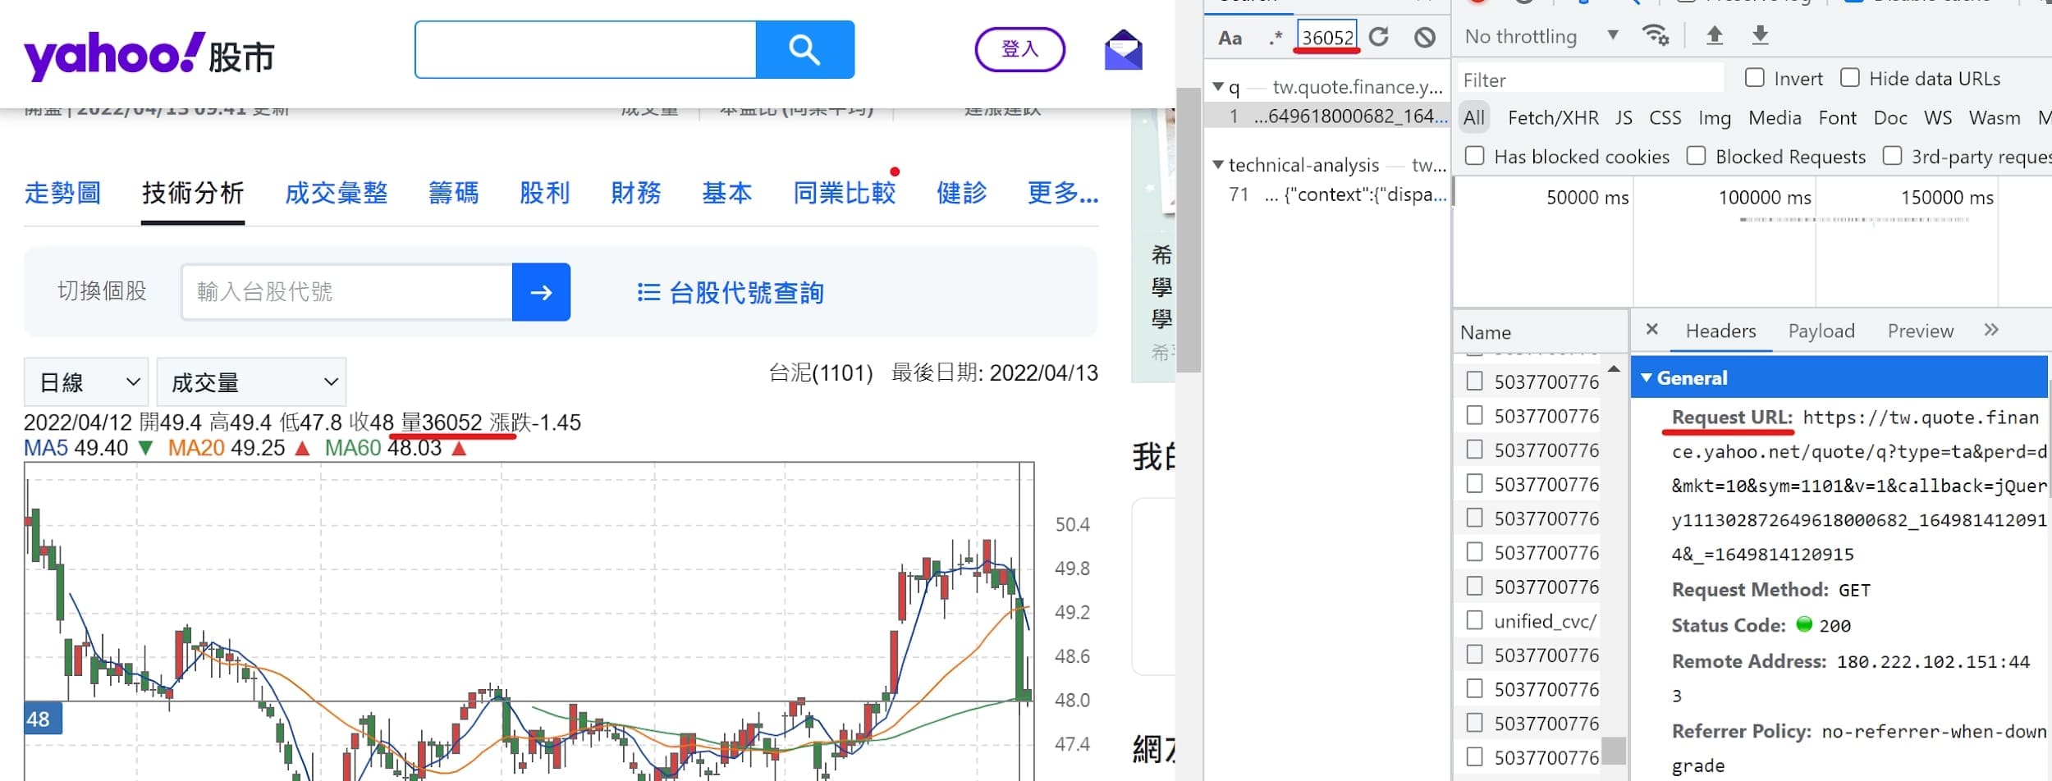
Task: Click the page vertical scrollbar thumb
Action: coord(1189,230)
